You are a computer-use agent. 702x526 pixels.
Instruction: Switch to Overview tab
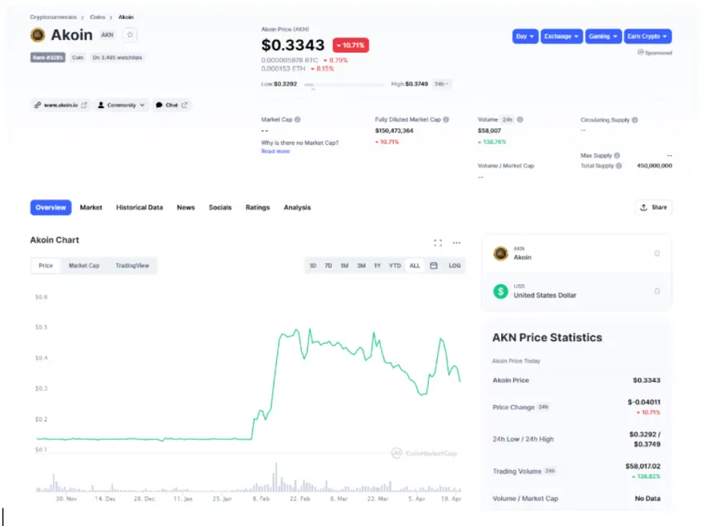tap(50, 207)
